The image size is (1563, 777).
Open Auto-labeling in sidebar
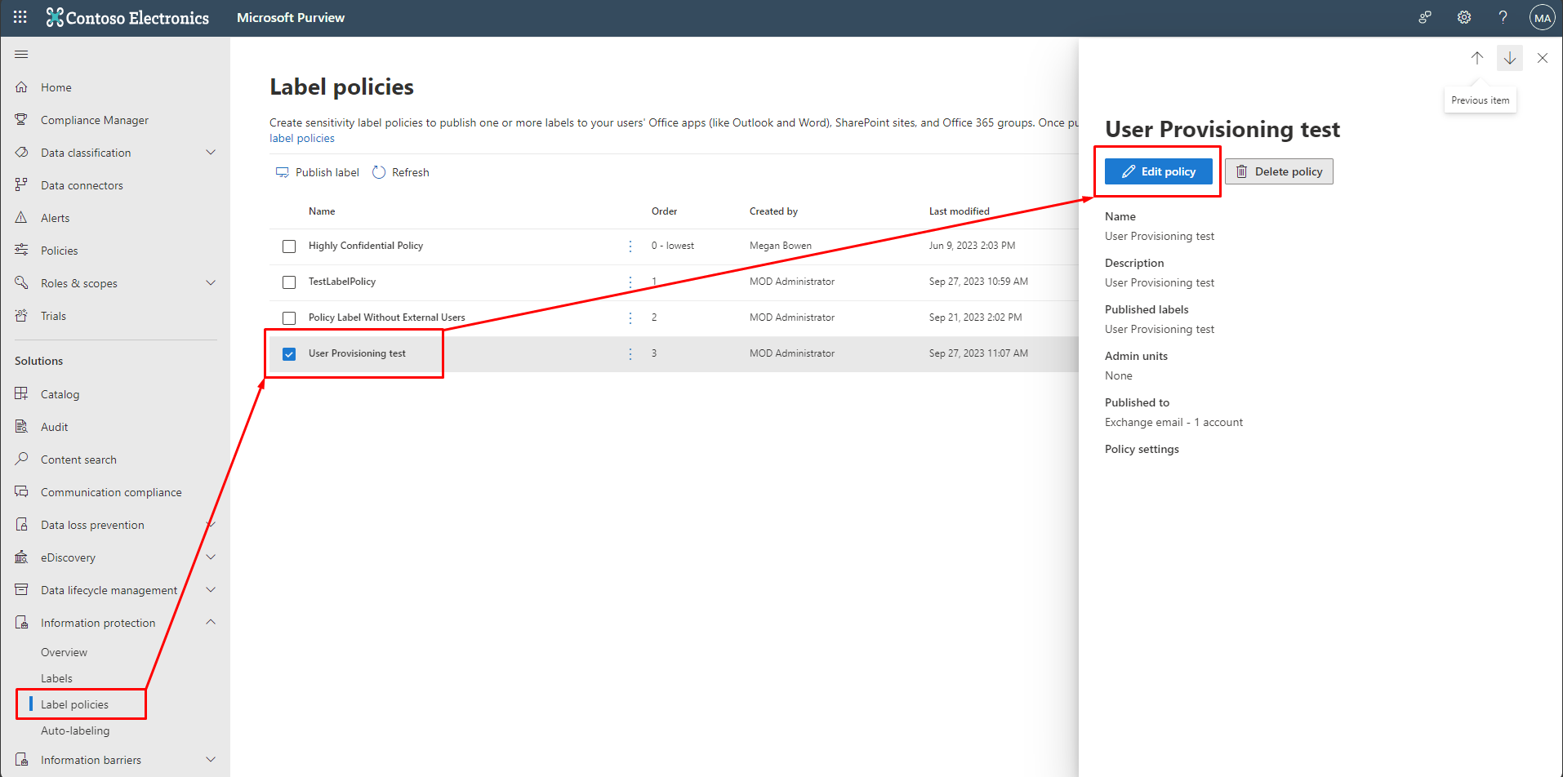[75, 730]
